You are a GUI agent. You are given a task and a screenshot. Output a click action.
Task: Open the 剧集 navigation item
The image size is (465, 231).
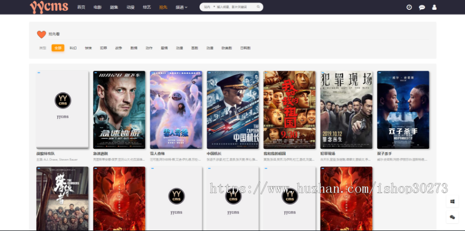click(114, 7)
